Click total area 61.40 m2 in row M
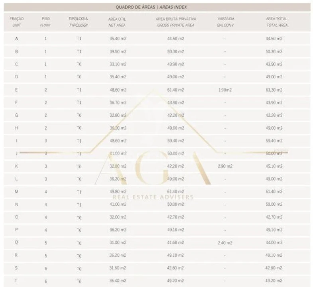The width and height of the screenshot is (313, 287). [x=274, y=192]
